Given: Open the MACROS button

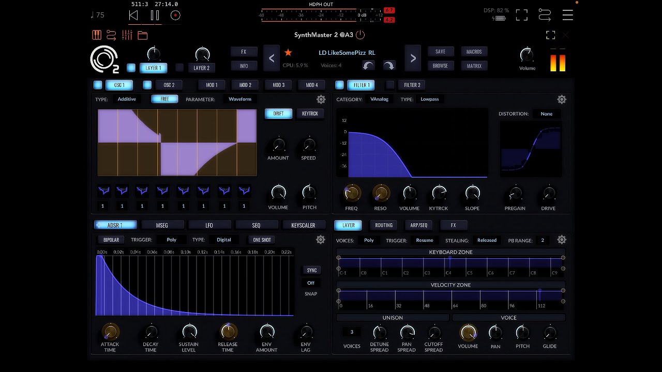Looking at the screenshot, I should 474,52.
